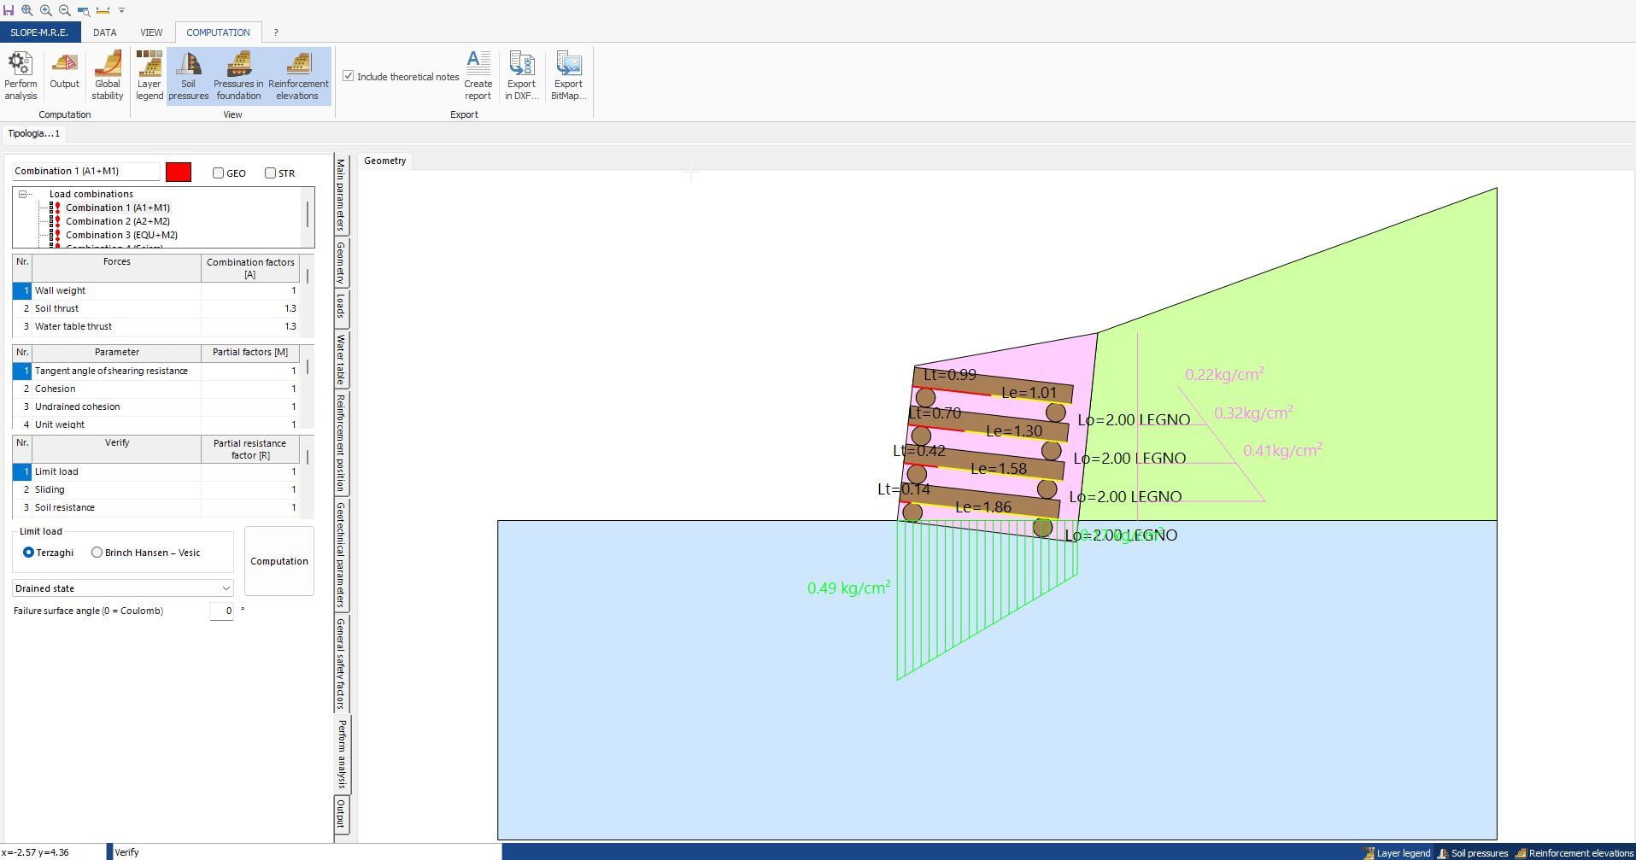Toggle the Layer legend ribbon icon
This screenshot has height=860, width=1636.
point(149,75)
